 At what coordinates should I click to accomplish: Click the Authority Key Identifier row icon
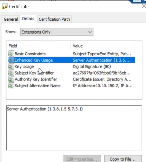pyautogui.click(x=11, y=79)
